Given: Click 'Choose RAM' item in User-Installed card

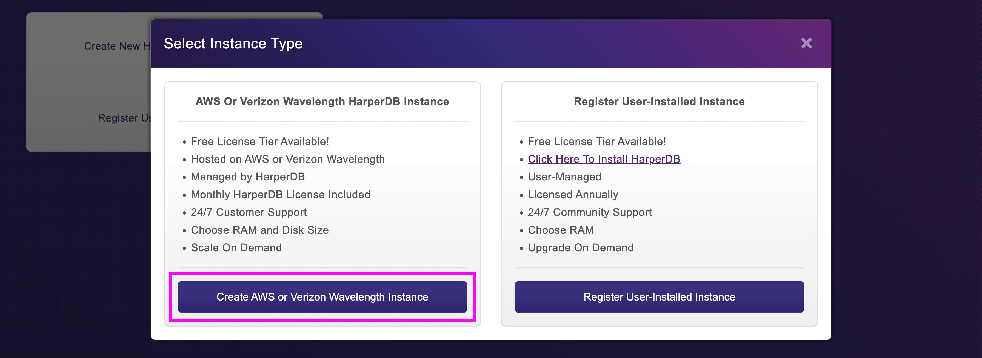Looking at the screenshot, I should pos(561,230).
